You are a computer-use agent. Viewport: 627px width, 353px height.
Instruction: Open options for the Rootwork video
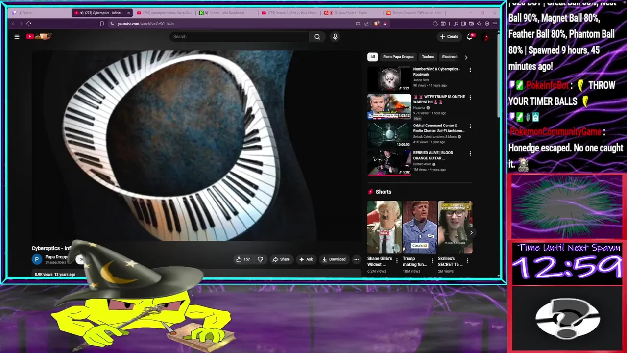pyautogui.click(x=470, y=70)
